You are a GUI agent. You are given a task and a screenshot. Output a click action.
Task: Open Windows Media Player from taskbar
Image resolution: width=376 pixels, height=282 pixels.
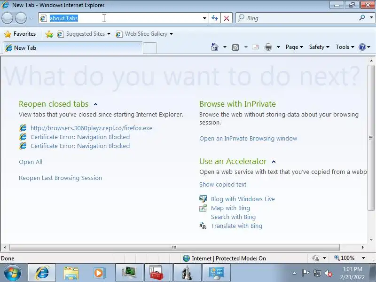(100, 273)
